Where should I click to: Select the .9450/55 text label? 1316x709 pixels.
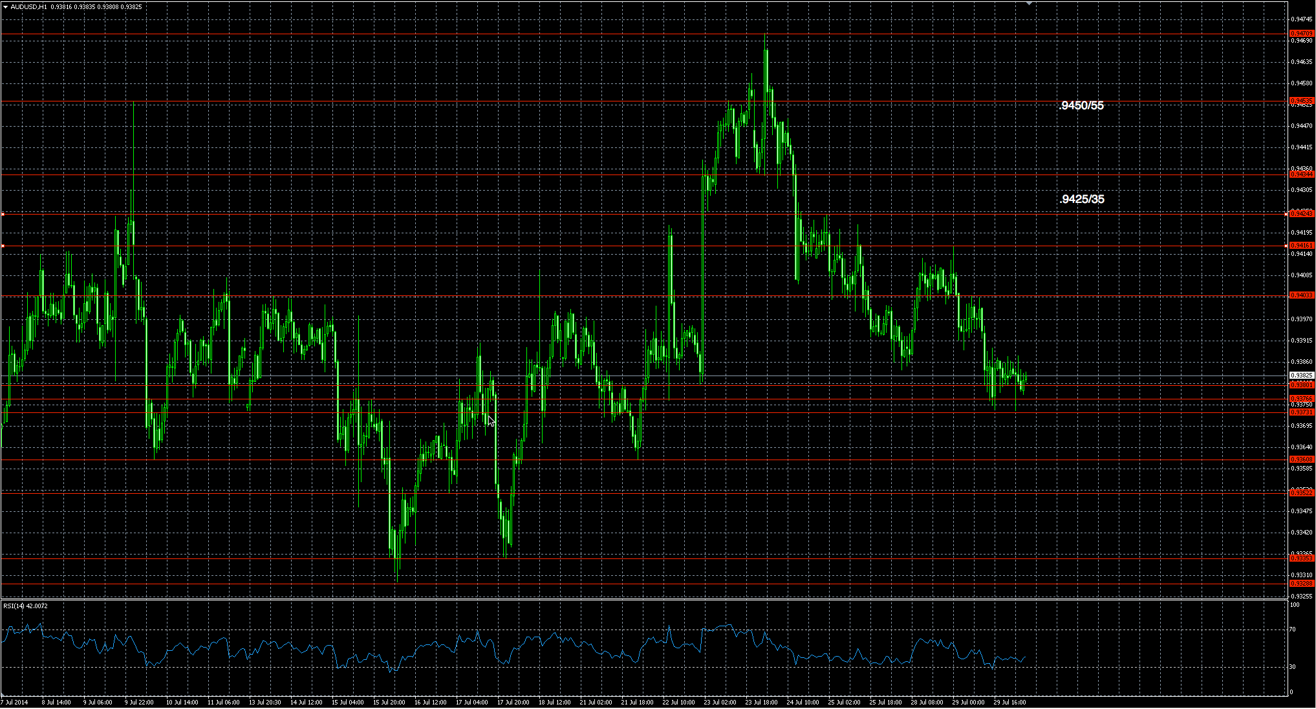(x=1081, y=105)
